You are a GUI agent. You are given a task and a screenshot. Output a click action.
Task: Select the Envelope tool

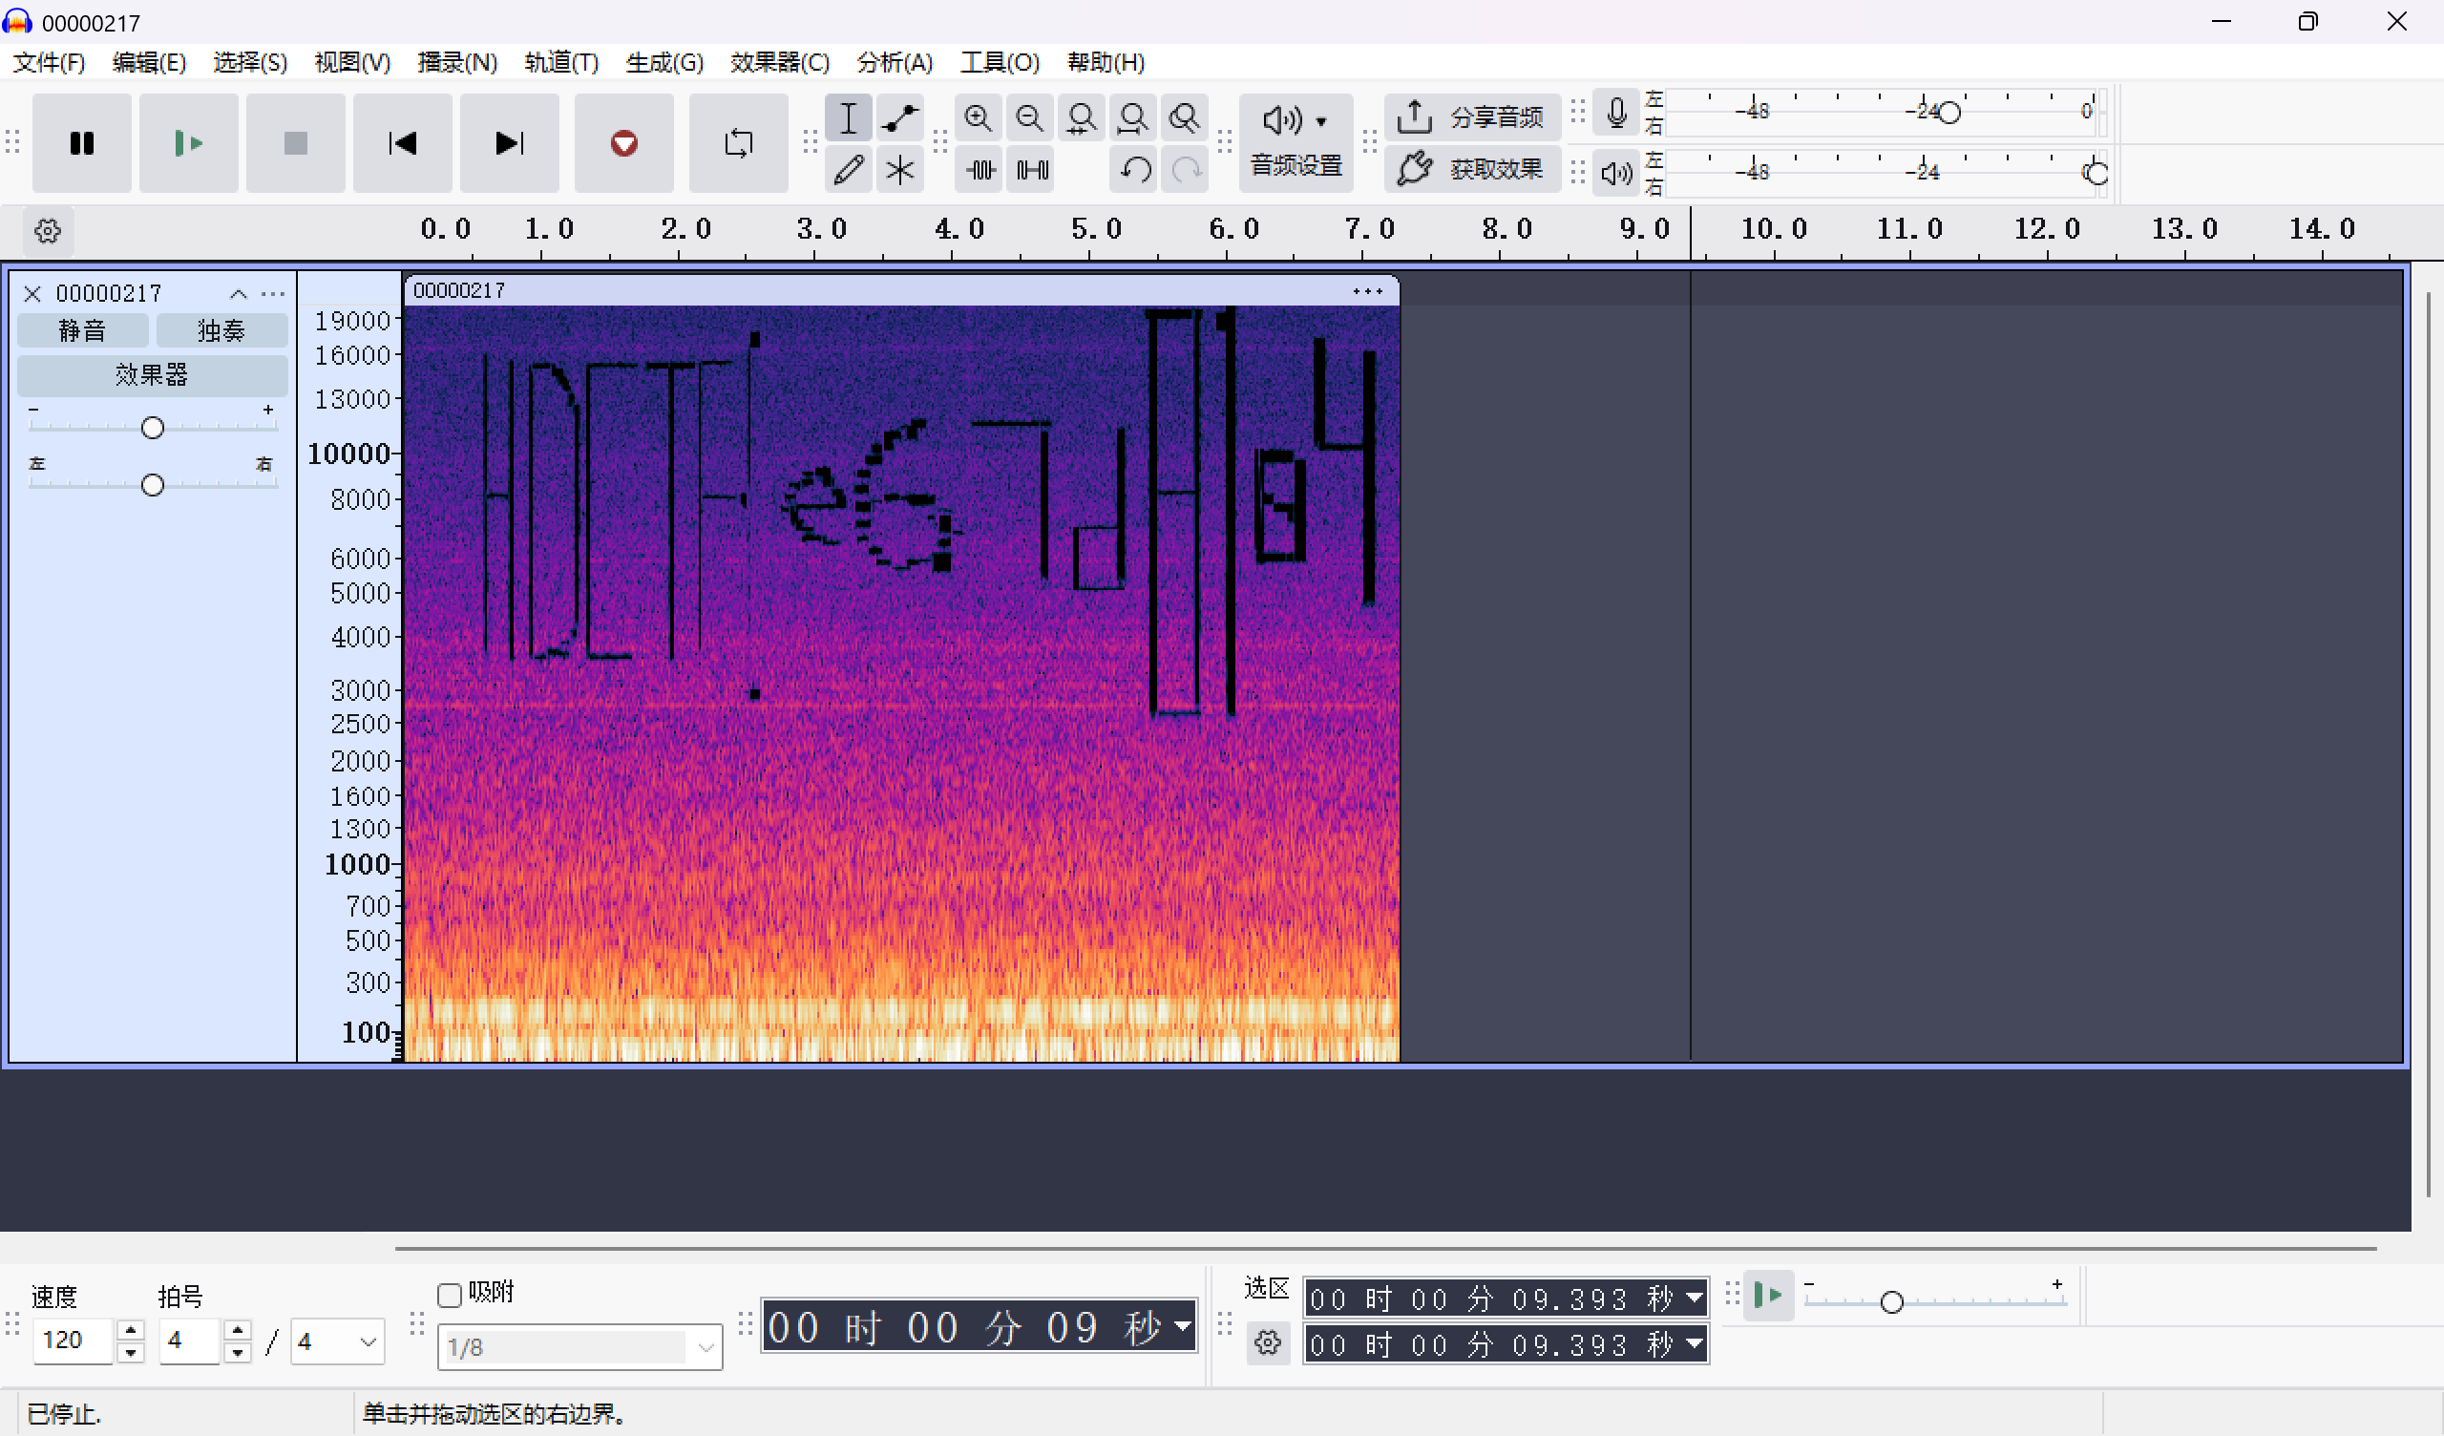(899, 118)
